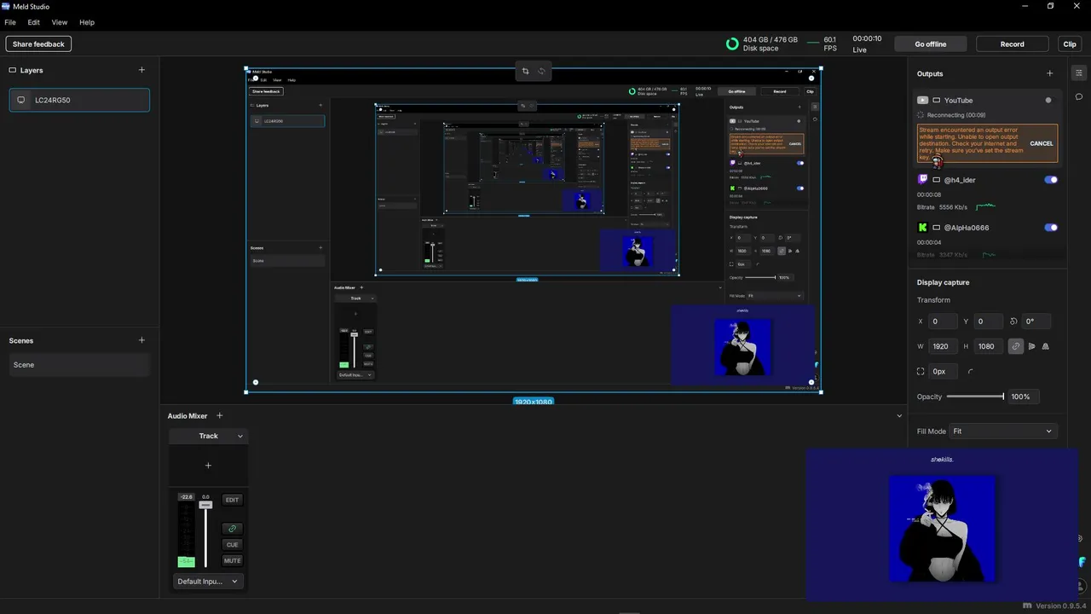Viewport: 1091px width, 614px height.
Task: Add an effect in the Track slot plus
Action: pos(208,466)
